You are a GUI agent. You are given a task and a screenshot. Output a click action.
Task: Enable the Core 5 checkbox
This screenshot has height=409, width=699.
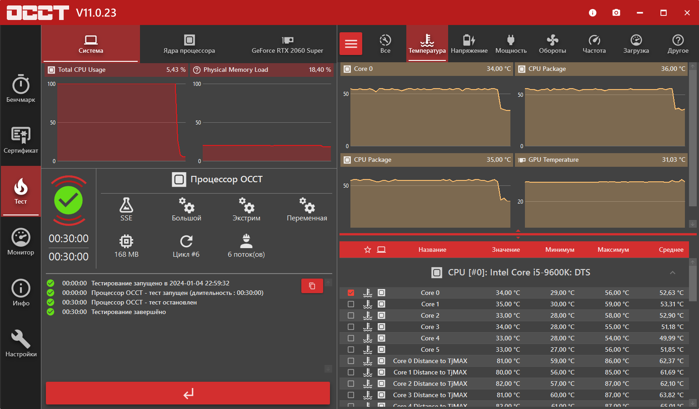tap(351, 349)
